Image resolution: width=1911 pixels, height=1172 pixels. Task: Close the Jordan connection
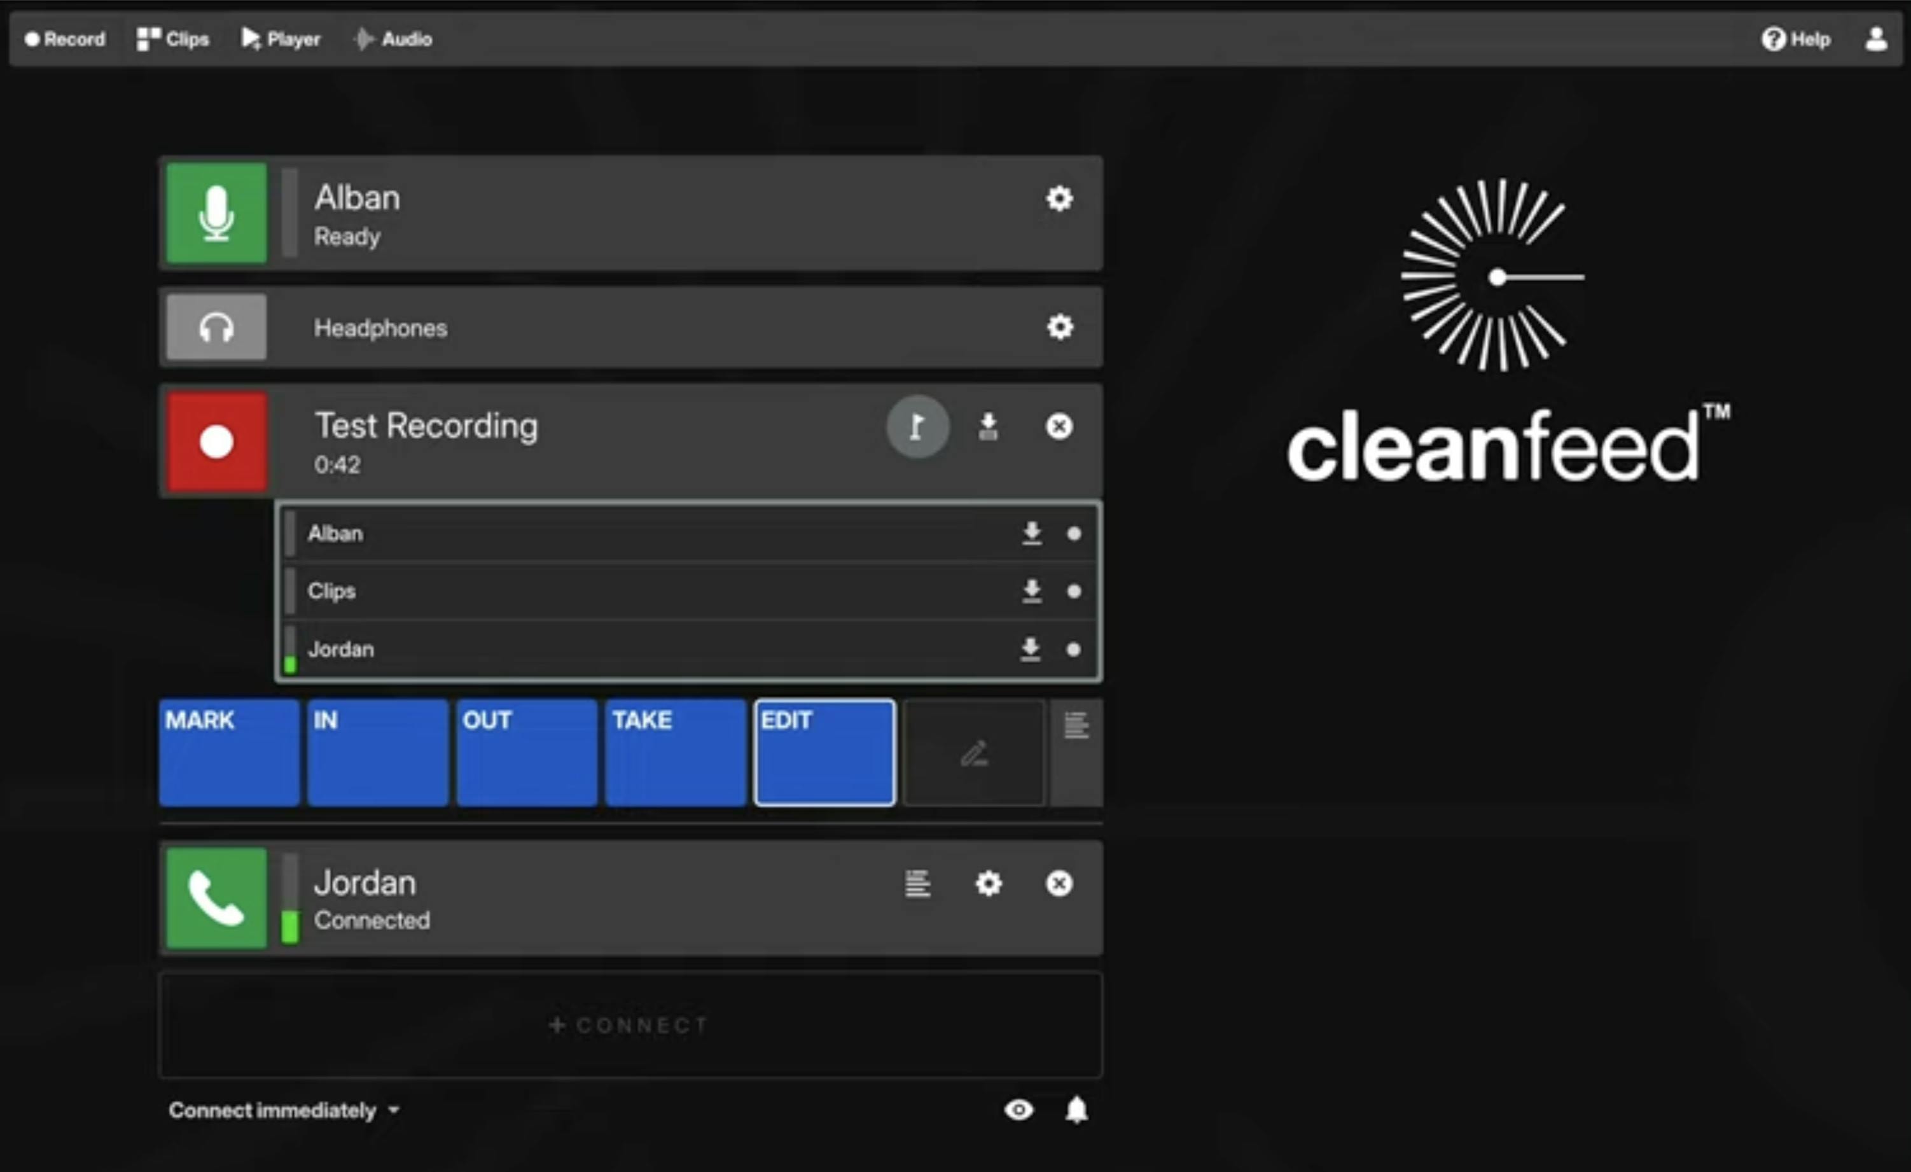click(1059, 884)
